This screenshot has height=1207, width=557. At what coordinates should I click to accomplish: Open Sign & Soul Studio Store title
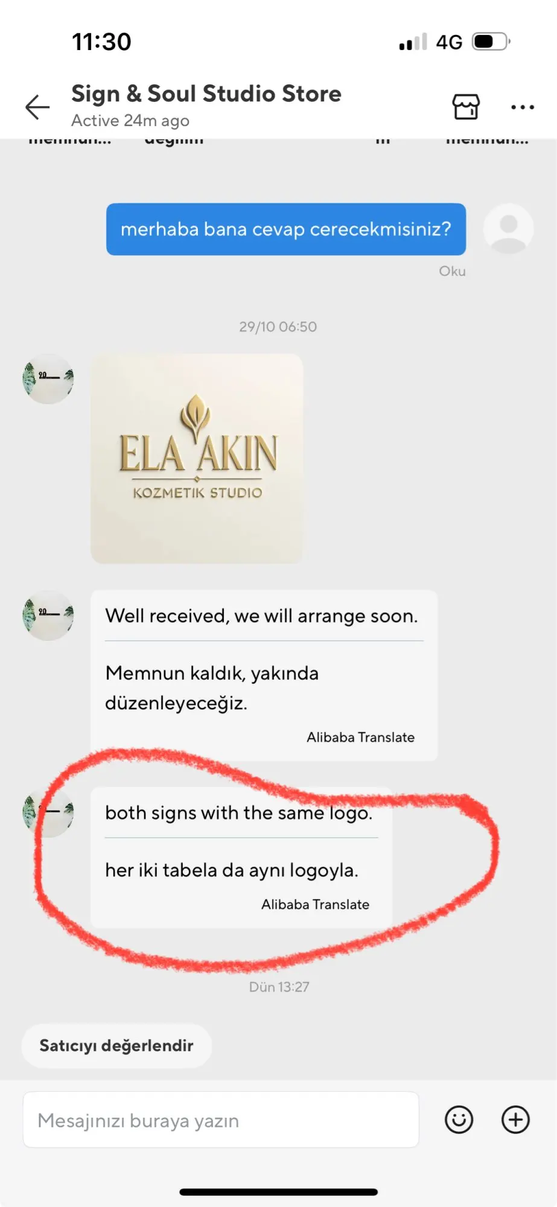click(x=206, y=94)
